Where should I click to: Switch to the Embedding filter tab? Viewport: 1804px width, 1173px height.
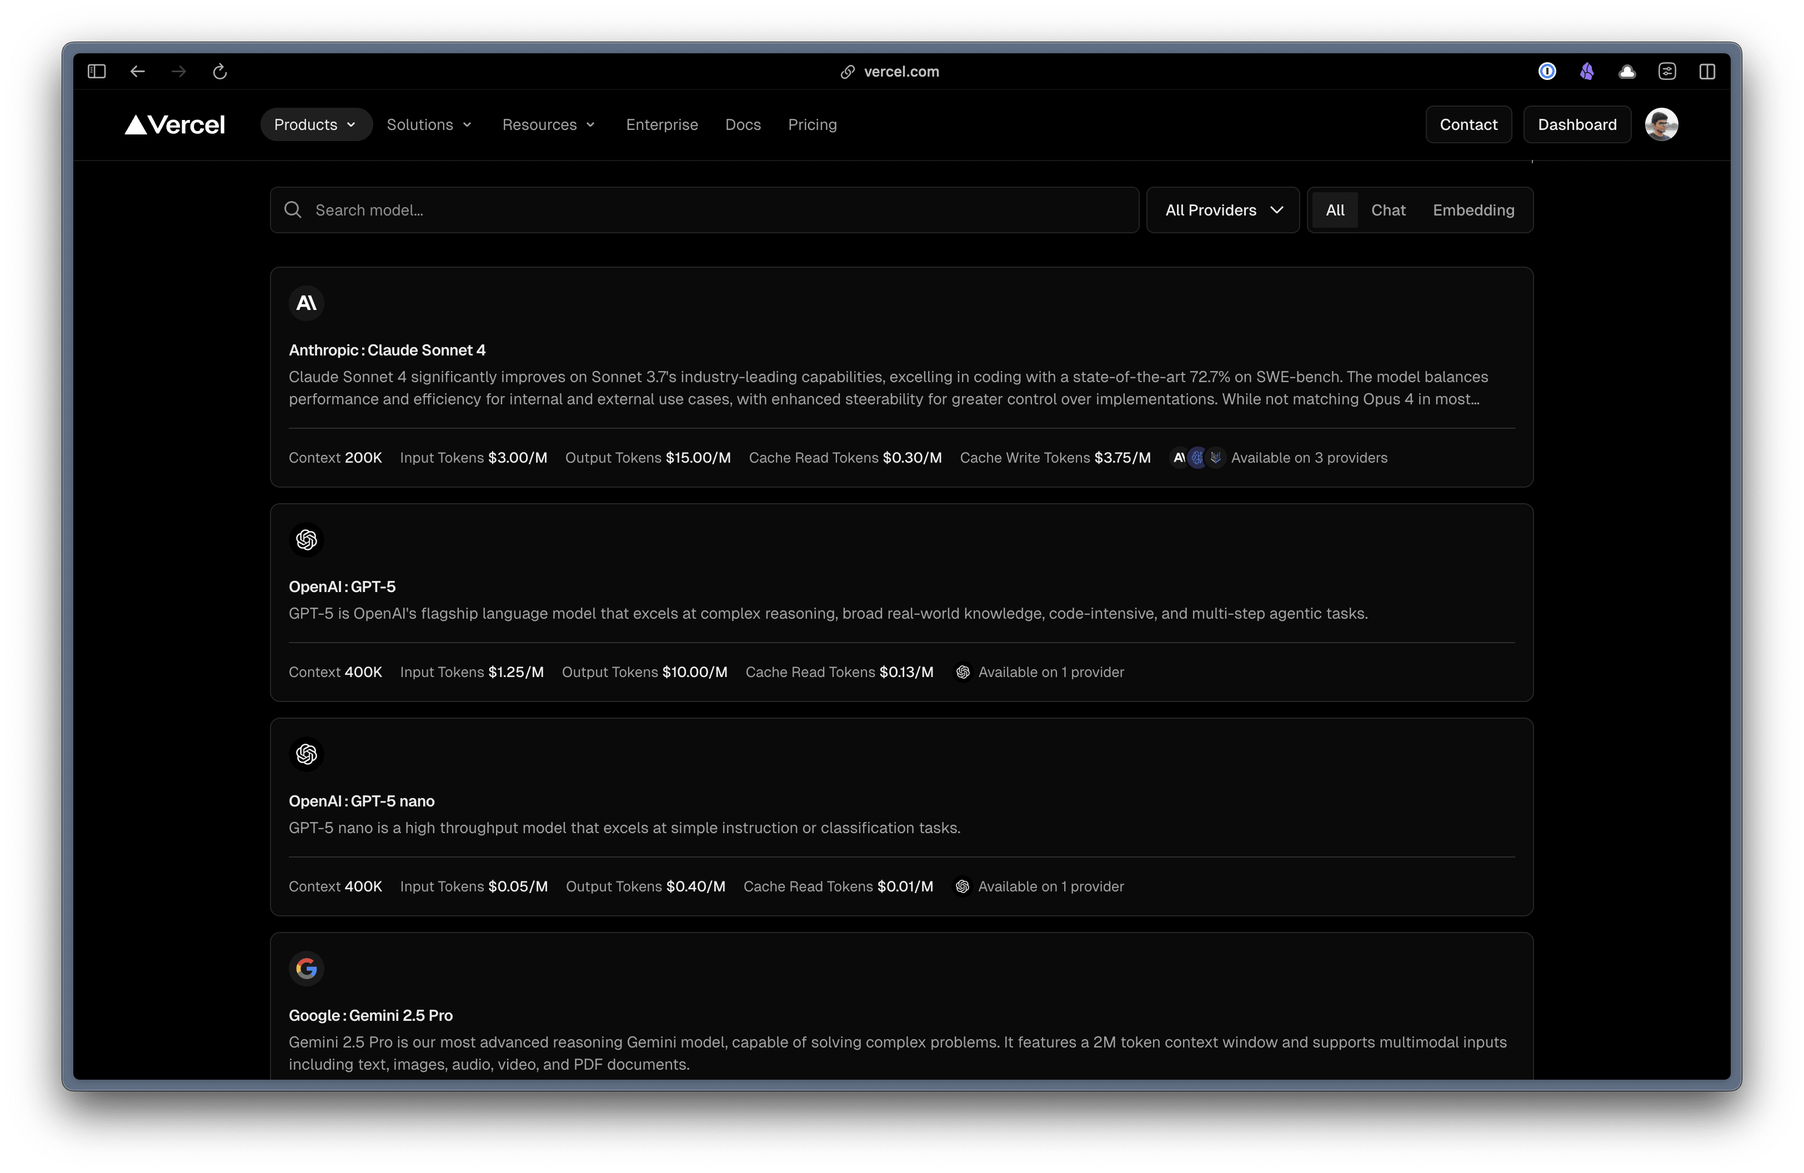1473,210
